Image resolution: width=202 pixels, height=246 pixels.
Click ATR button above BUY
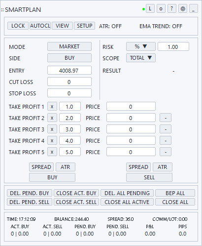click(x=66, y=167)
